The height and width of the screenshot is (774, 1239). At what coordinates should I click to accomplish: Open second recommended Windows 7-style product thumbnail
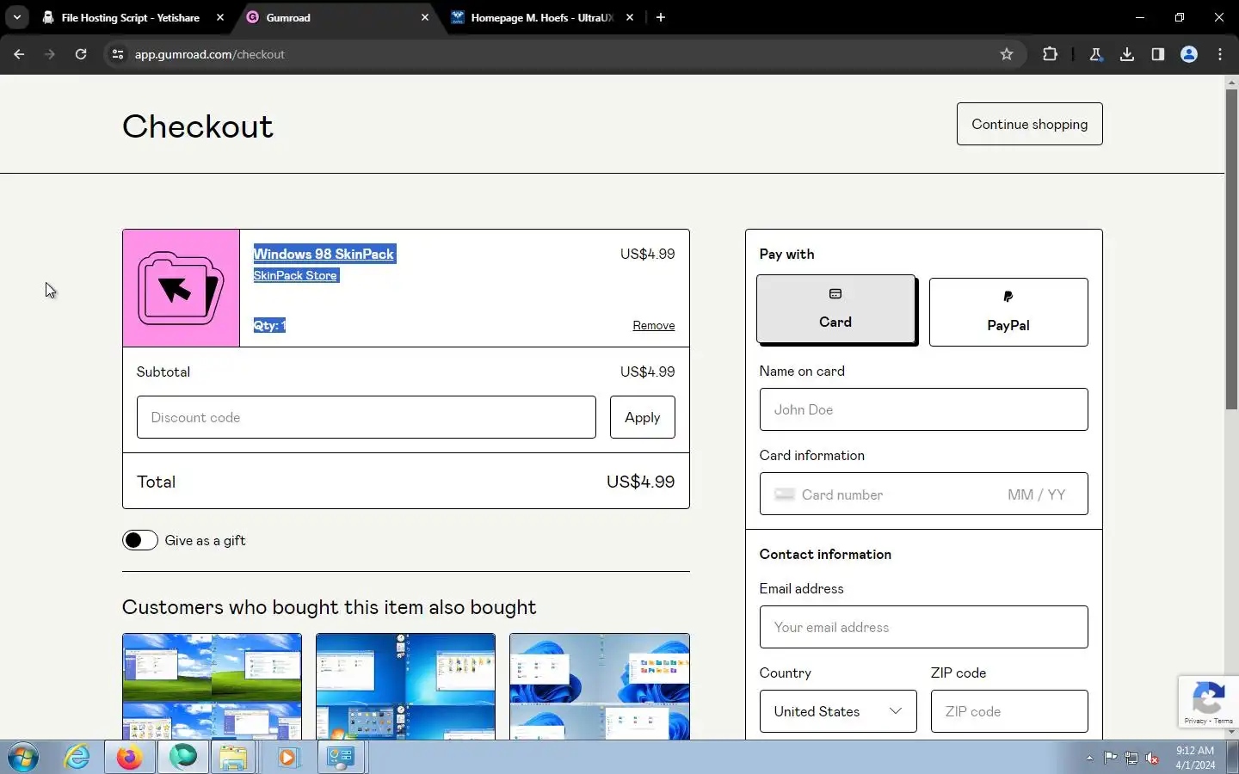tap(405, 686)
